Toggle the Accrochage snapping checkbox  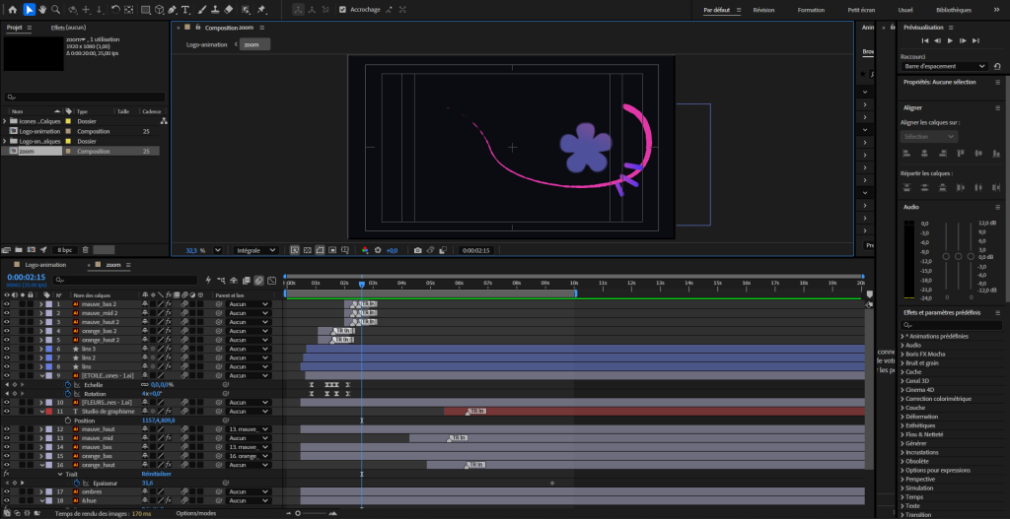[342, 10]
